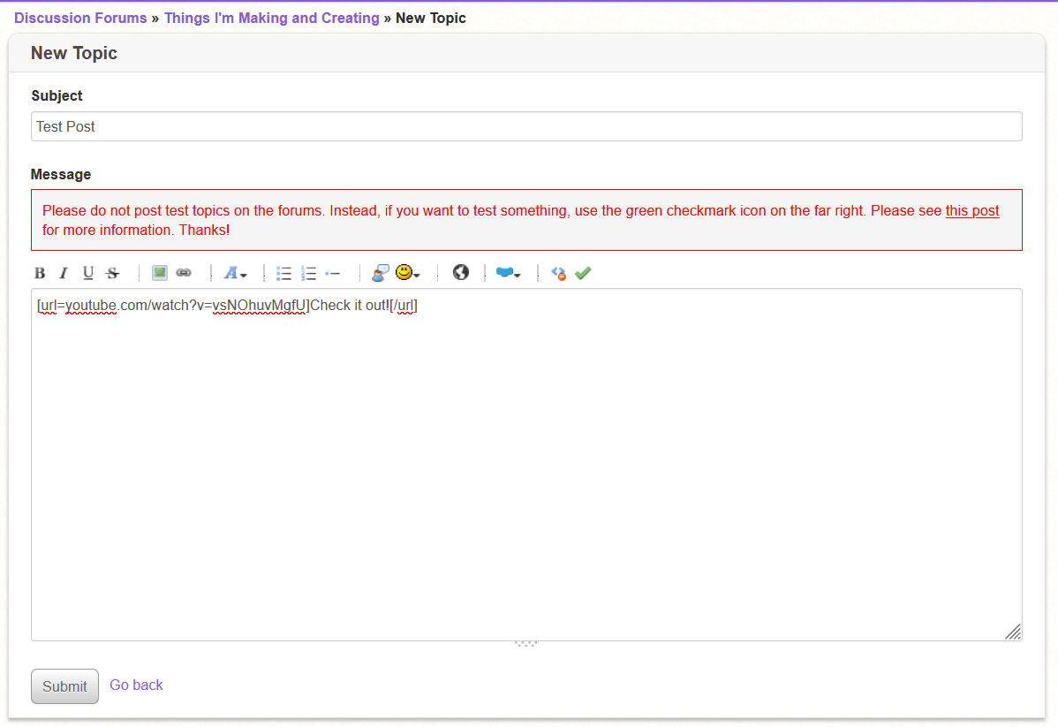
Task: Navigate to Things I'm Making and Creating
Action: [271, 18]
